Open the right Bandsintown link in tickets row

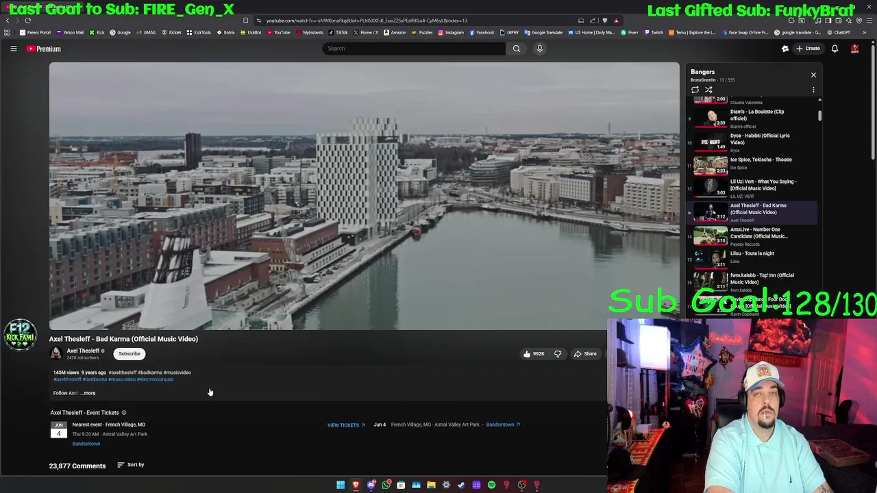[503, 425]
